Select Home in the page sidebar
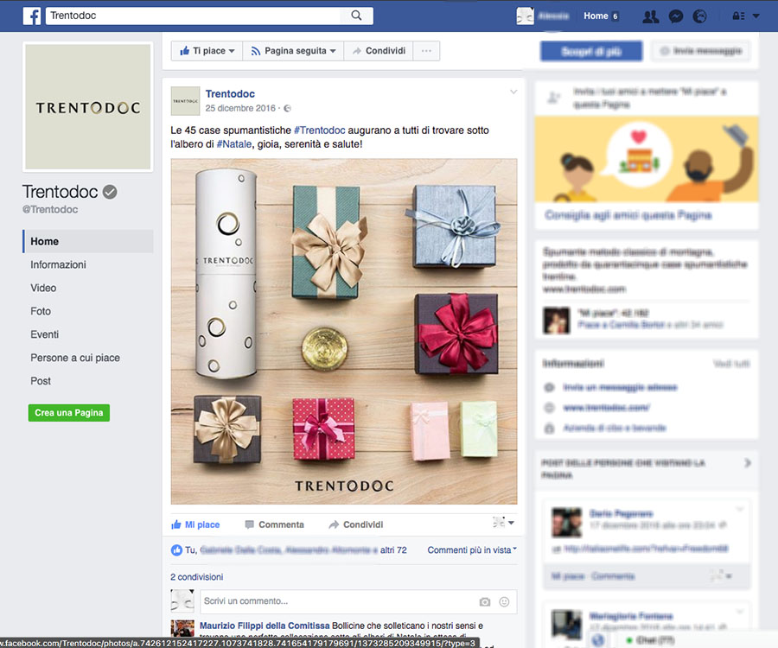The height and width of the screenshot is (648, 778). coord(88,241)
